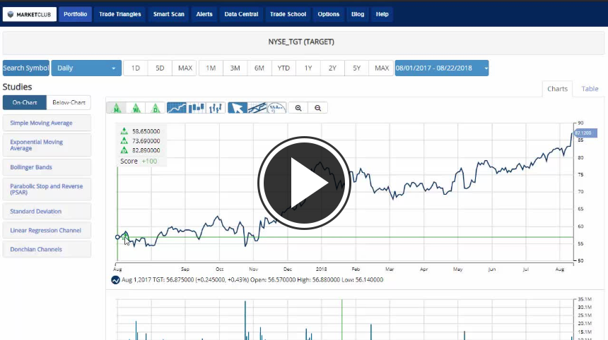Viewport: 608px width, 340px height.
Task: Add Standard Deviation study
Action: coord(47,211)
